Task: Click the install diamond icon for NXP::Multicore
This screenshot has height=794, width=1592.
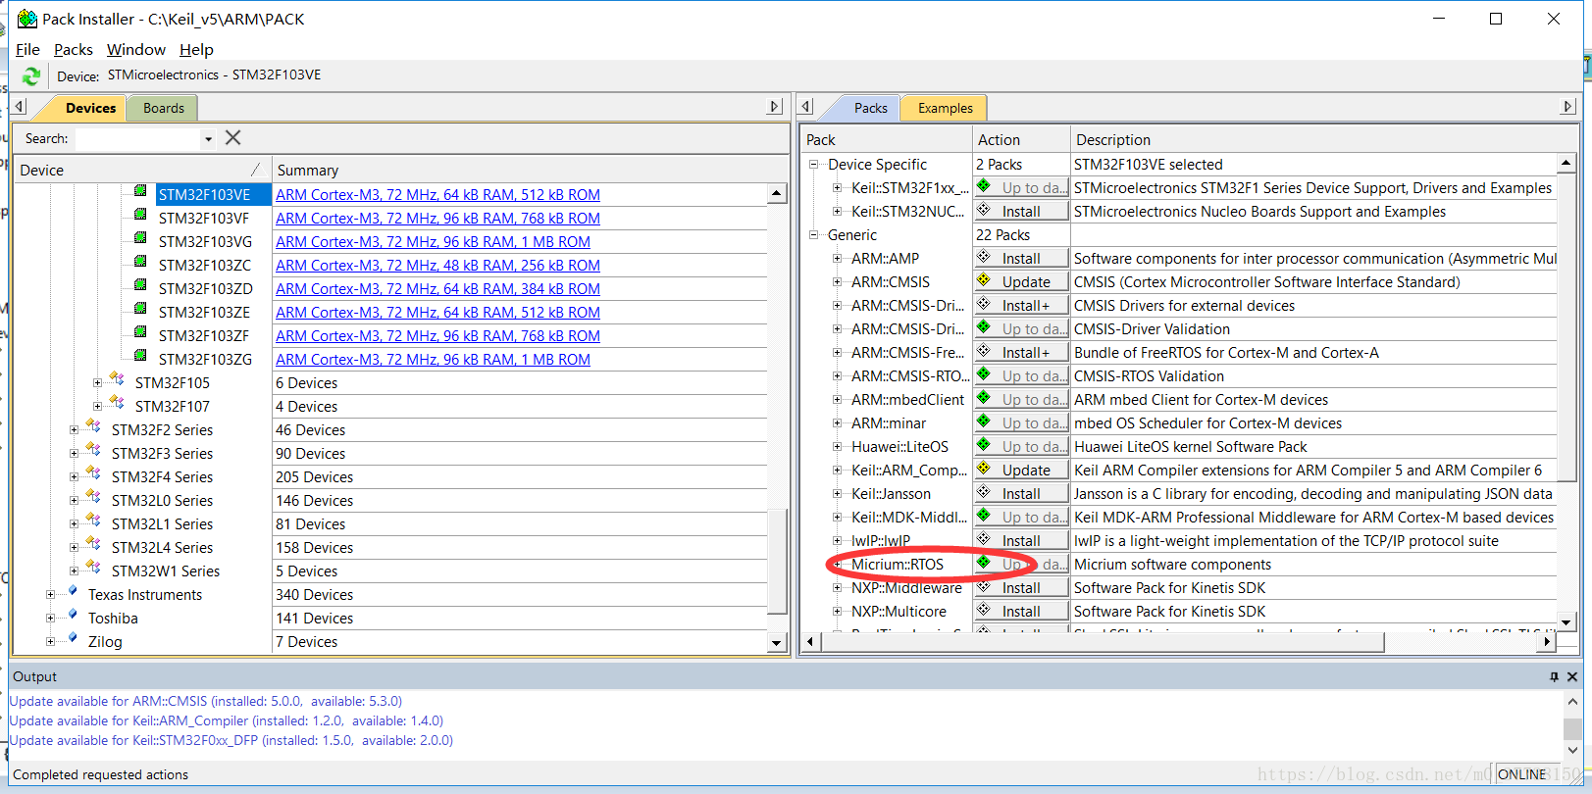Action: (984, 610)
